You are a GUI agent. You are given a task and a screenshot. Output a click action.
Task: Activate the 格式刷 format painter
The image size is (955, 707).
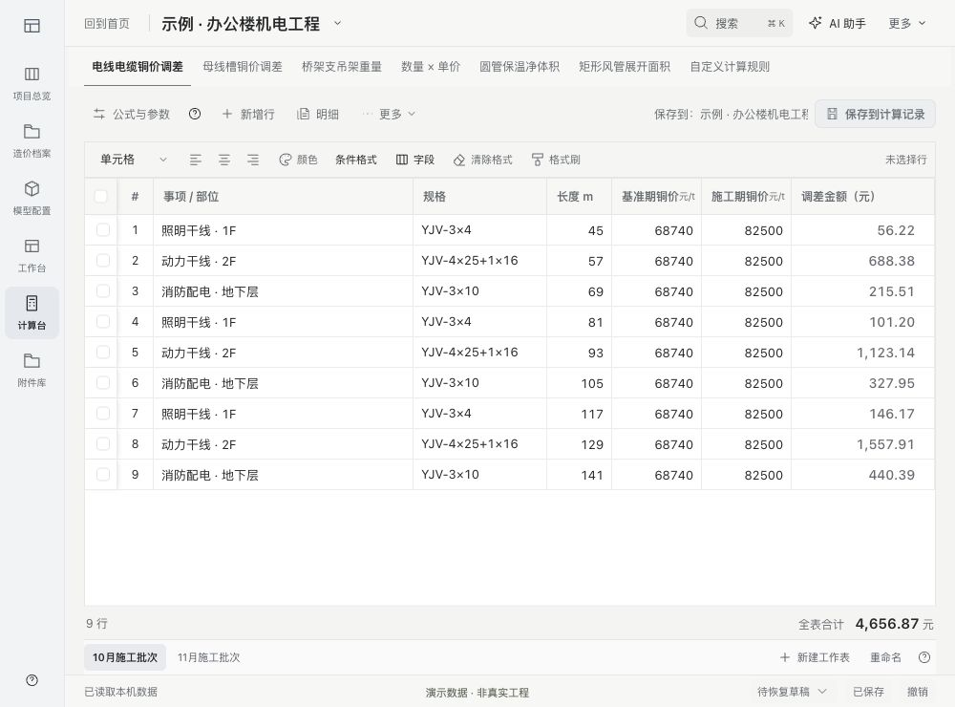coord(556,160)
